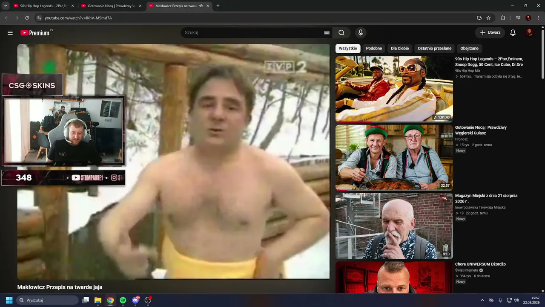545x307 pixels.
Task: Install app icon in the address bar
Action: 479,18
